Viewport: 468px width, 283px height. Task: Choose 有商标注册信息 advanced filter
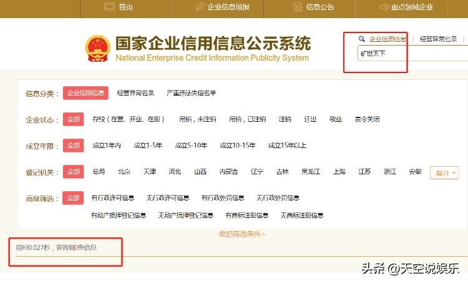tap(246, 216)
